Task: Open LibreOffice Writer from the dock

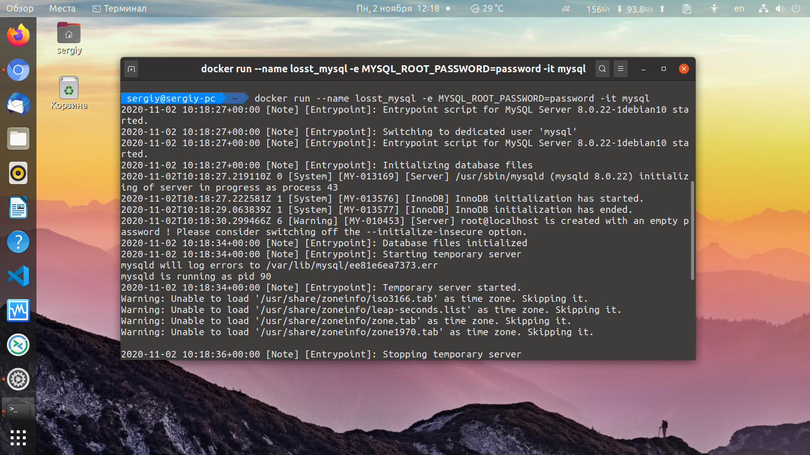Action: [x=18, y=207]
